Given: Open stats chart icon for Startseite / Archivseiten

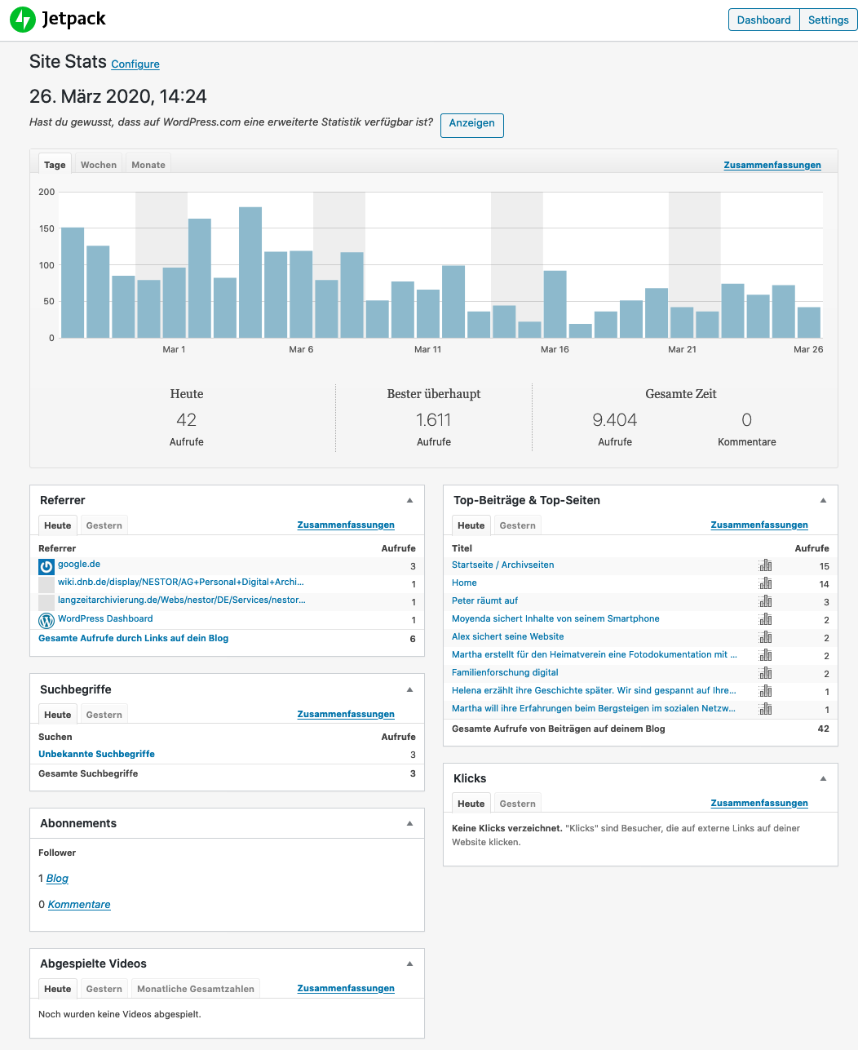Looking at the screenshot, I should coord(765,565).
